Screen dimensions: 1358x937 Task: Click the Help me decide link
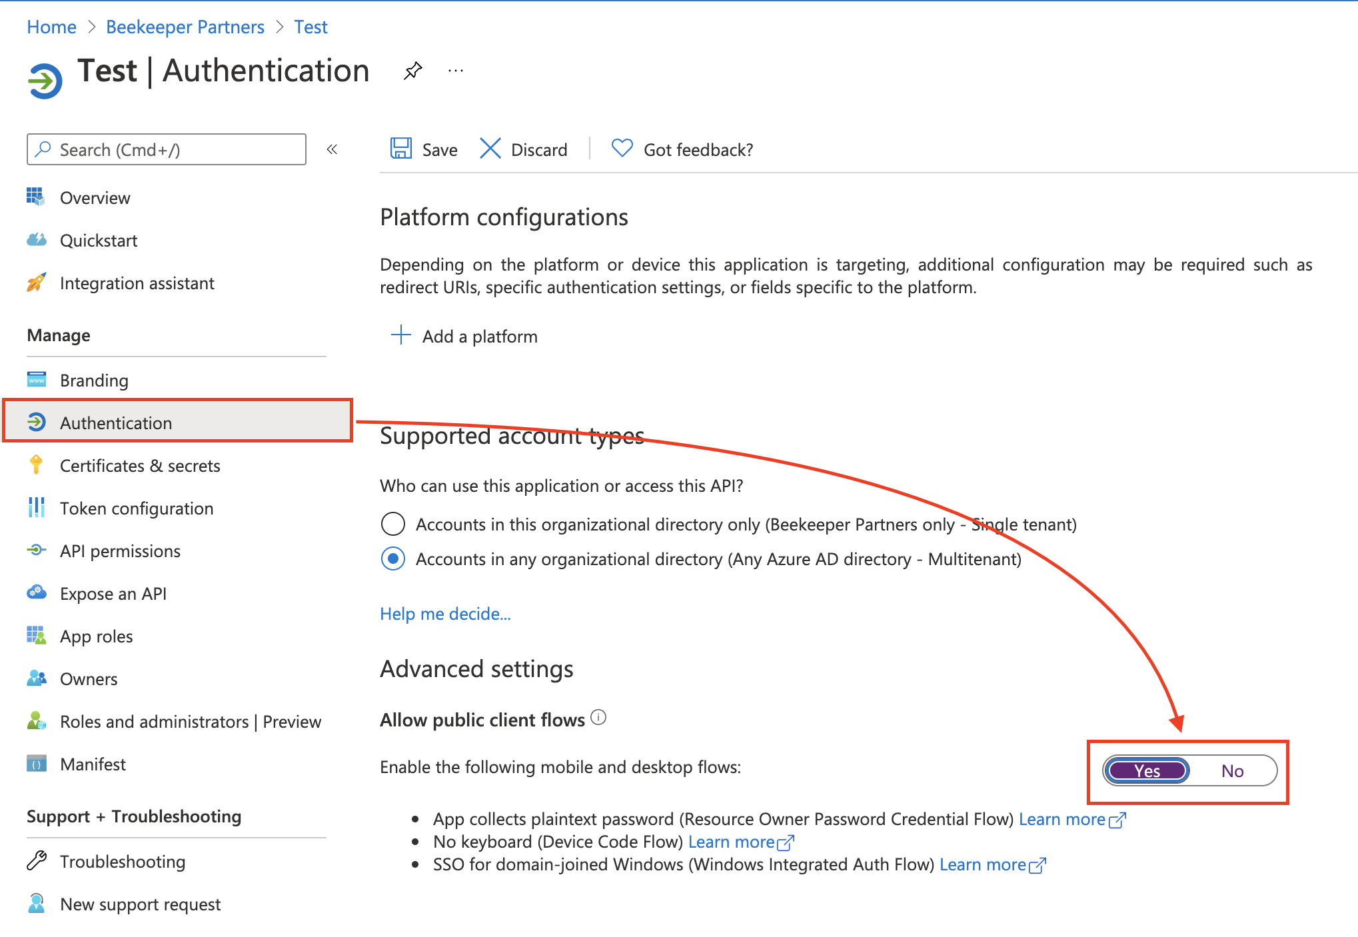445,614
